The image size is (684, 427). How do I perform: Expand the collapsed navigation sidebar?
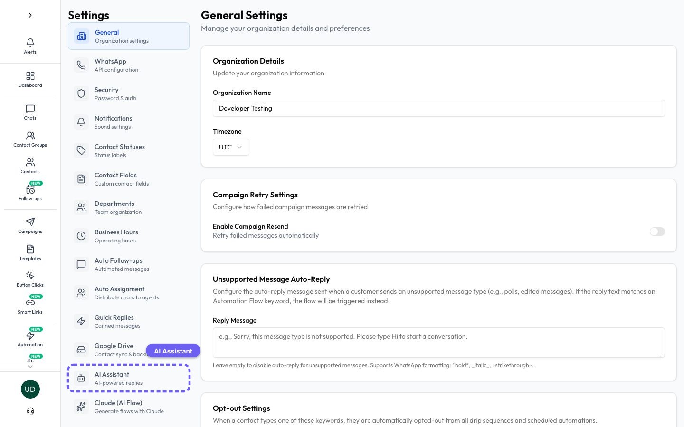coord(30,15)
